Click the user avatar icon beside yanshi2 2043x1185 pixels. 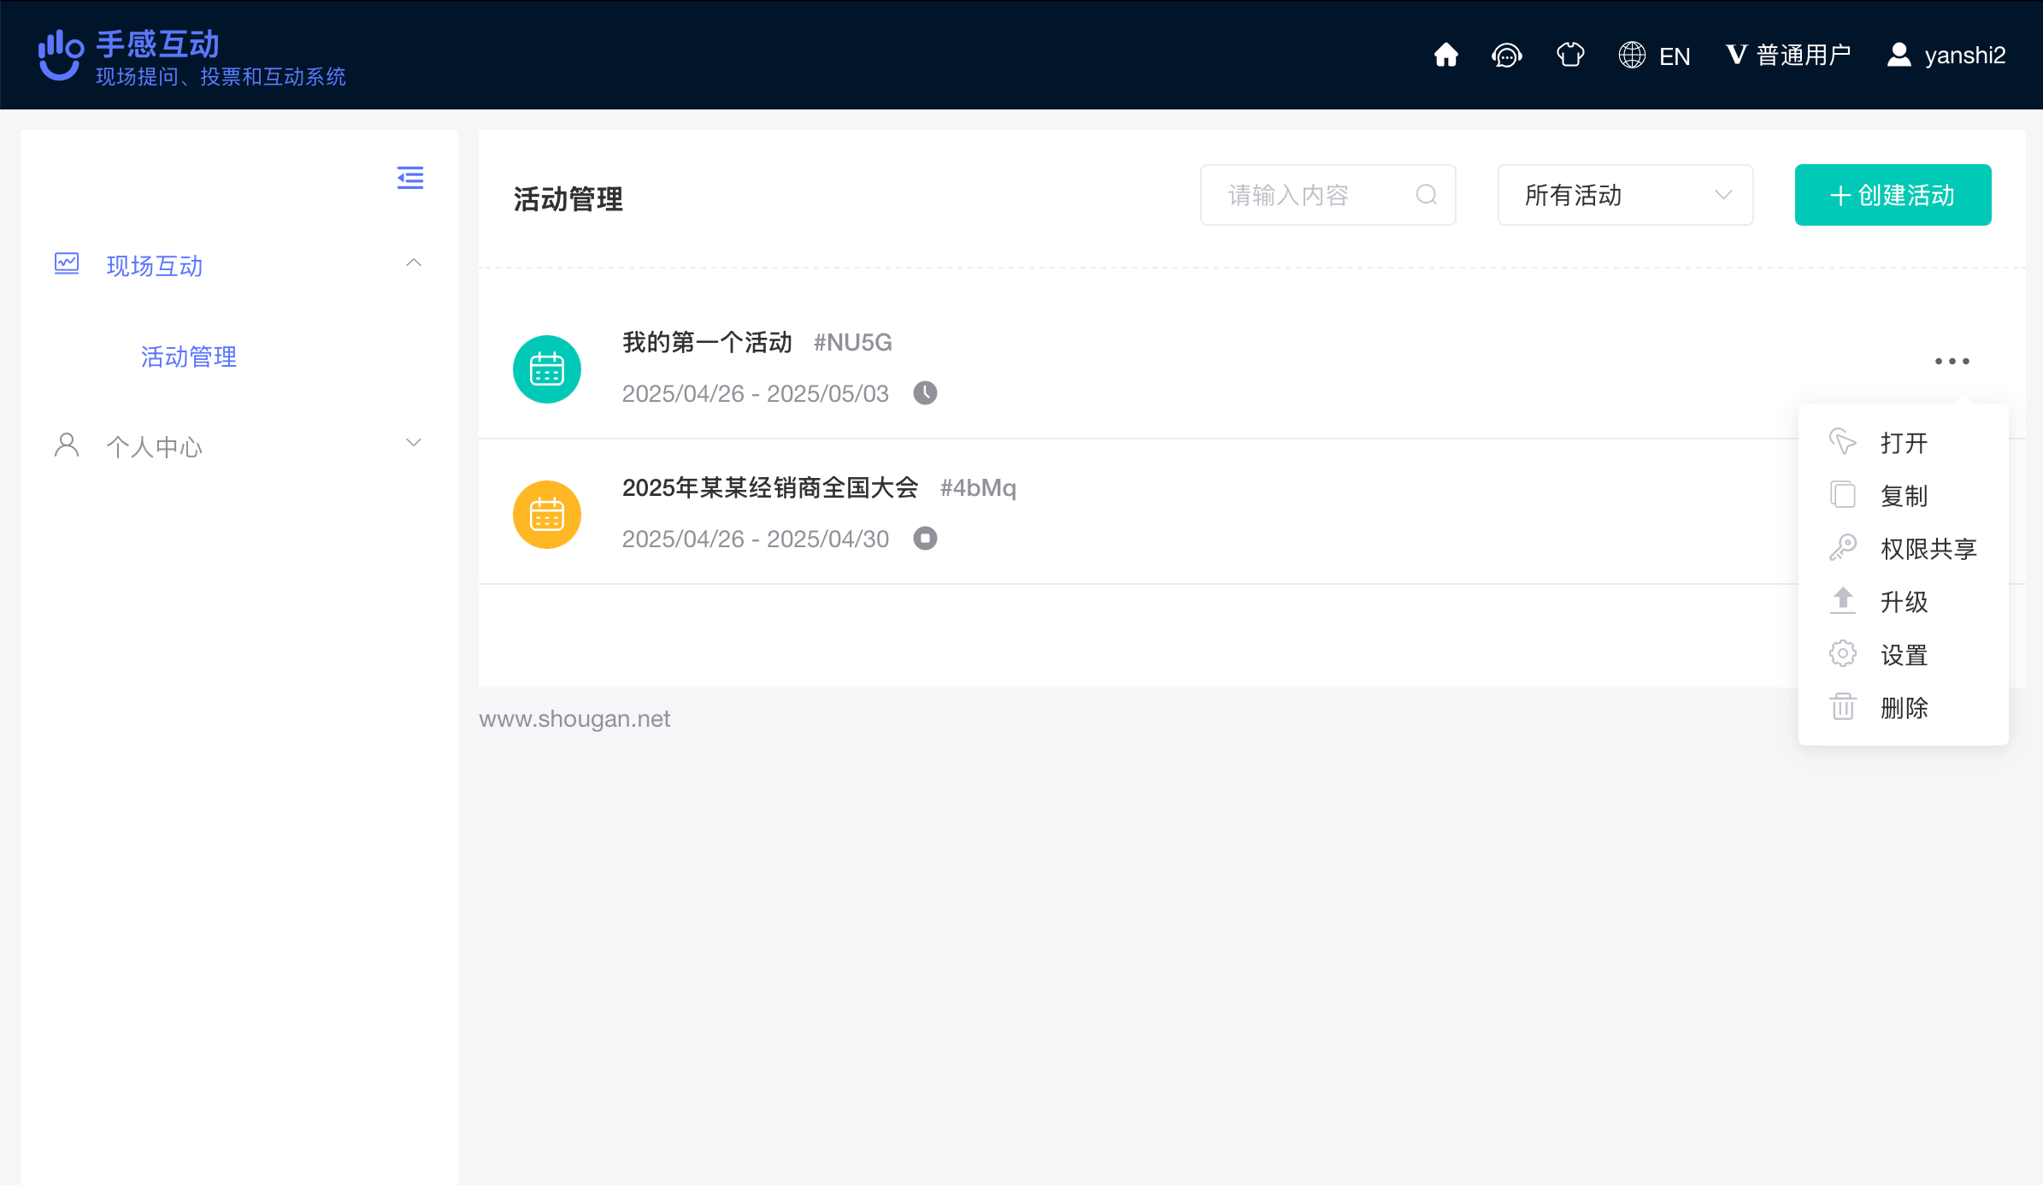pyautogui.click(x=1899, y=55)
